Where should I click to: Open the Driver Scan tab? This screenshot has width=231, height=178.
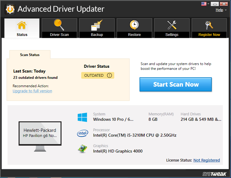(59, 28)
